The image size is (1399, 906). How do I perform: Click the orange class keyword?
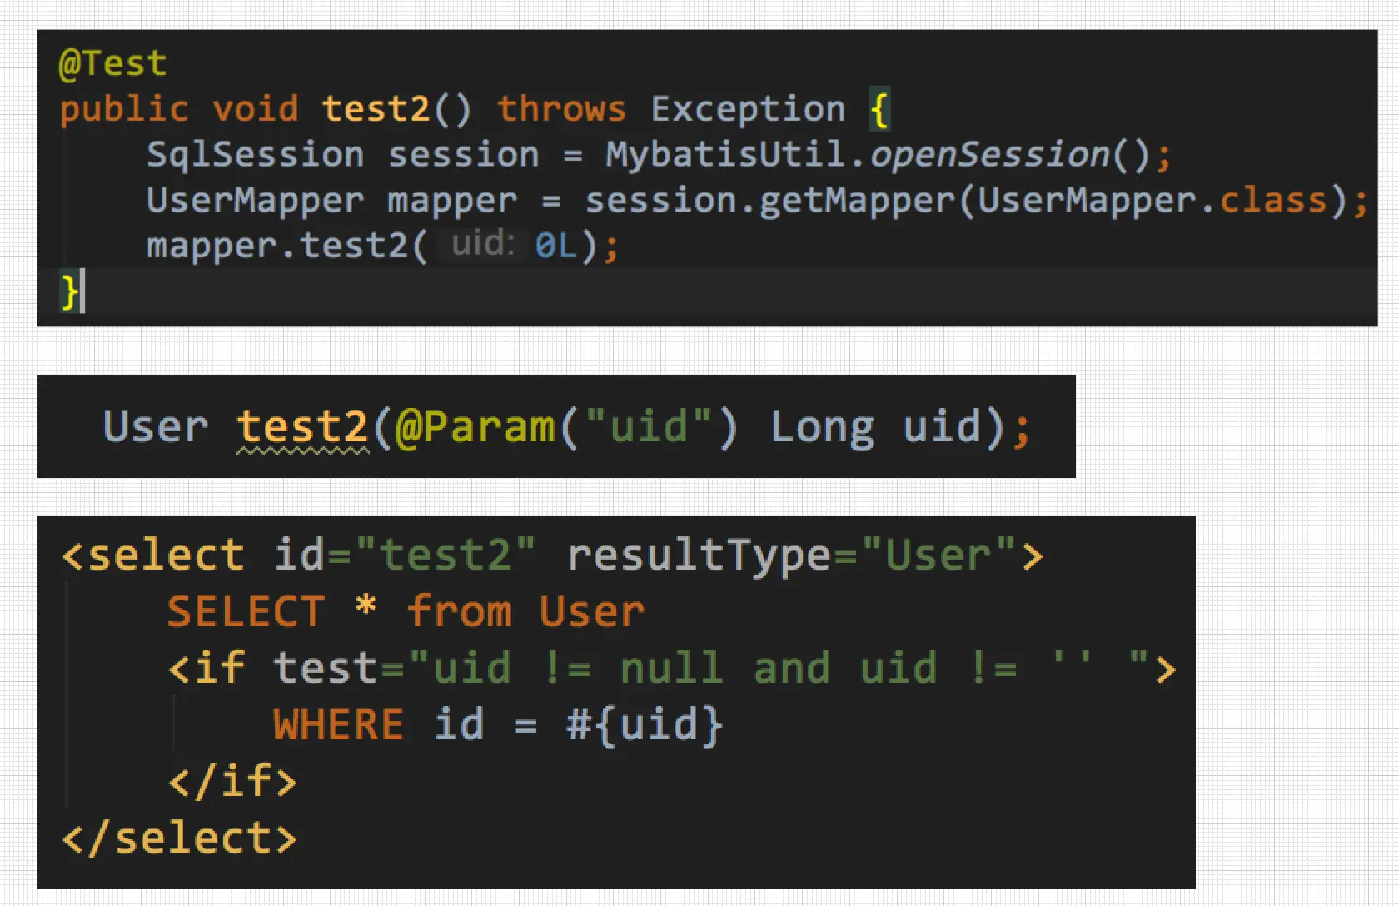click(1272, 201)
